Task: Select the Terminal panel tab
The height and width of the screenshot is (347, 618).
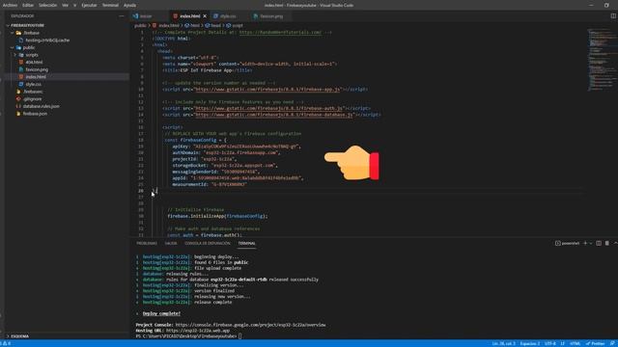Action: pos(247,244)
